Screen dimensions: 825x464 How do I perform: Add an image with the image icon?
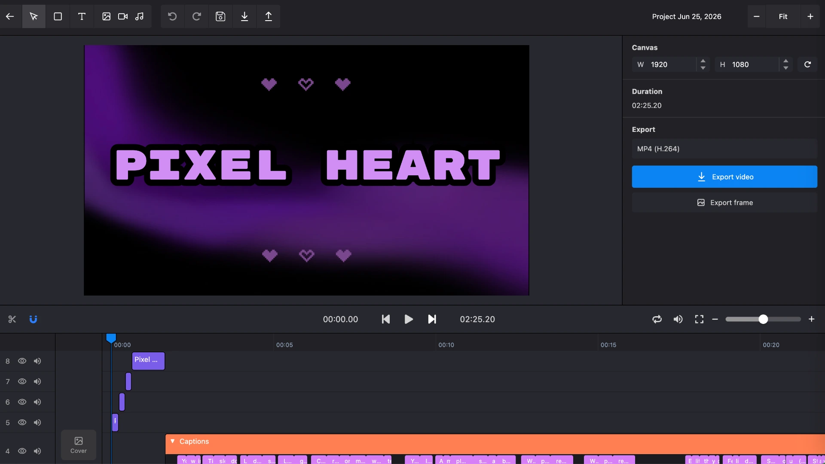tap(106, 16)
